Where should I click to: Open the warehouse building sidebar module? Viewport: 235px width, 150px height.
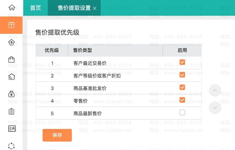[x=11, y=77]
